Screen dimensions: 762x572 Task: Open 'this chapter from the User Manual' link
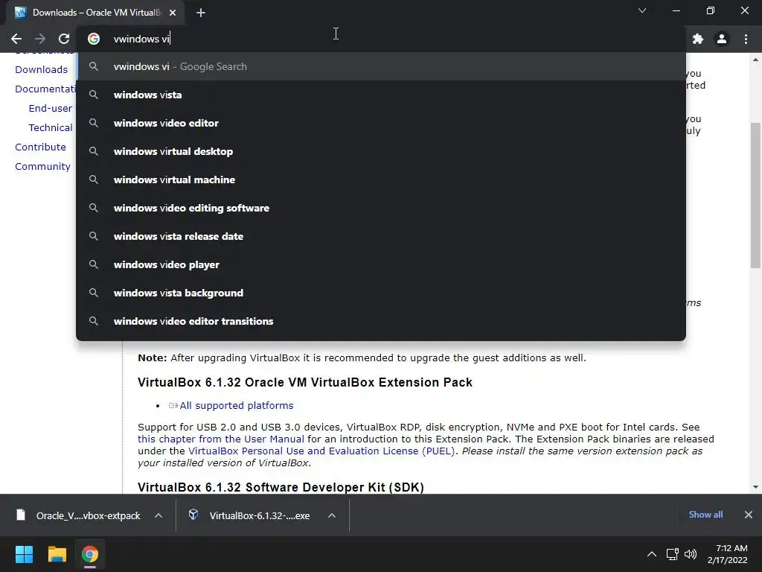(x=220, y=439)
